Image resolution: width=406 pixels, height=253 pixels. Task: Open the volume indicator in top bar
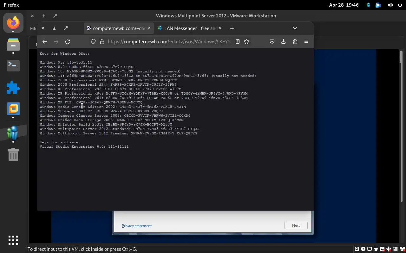tap(390, 5)
